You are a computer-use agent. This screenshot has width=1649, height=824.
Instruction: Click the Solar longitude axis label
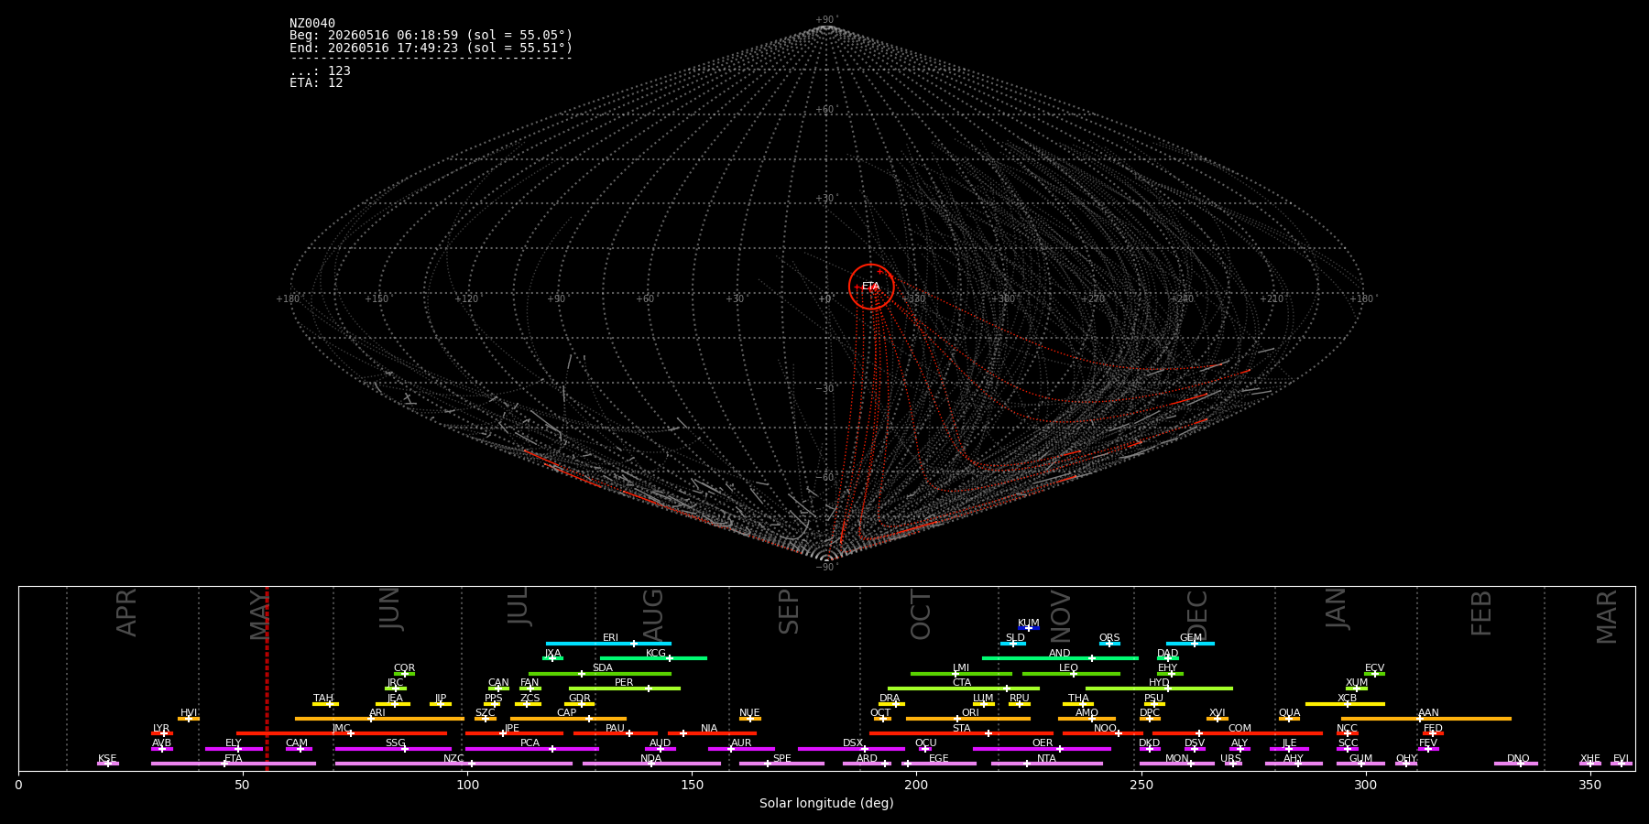point(826,803)
